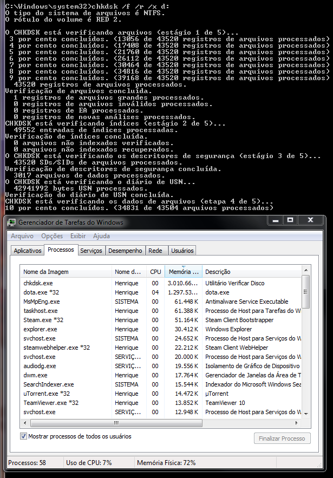Minimize the Gerenciador de Tarefas window
Viewport: 333px width, 478px height.
[276, 220]
